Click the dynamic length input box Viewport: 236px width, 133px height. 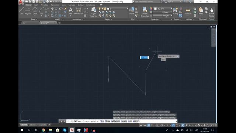[x=144, y=58]
